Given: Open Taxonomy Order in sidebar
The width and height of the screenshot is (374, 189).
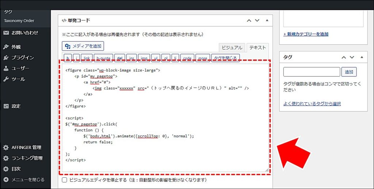Looking at the screenshot, I should (x=19, y=21).
